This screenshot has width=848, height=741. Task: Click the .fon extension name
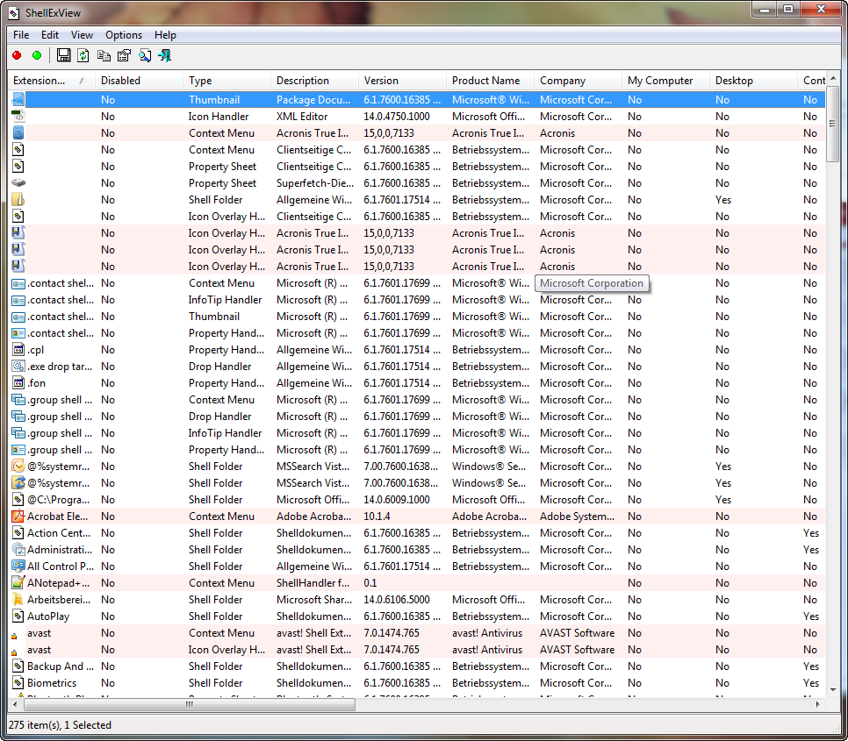point(36,383)
